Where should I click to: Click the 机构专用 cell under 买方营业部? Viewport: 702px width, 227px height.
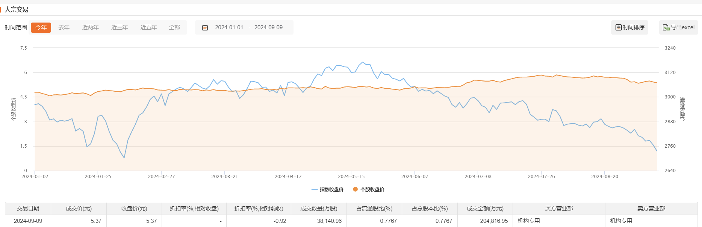coord(529,221)
